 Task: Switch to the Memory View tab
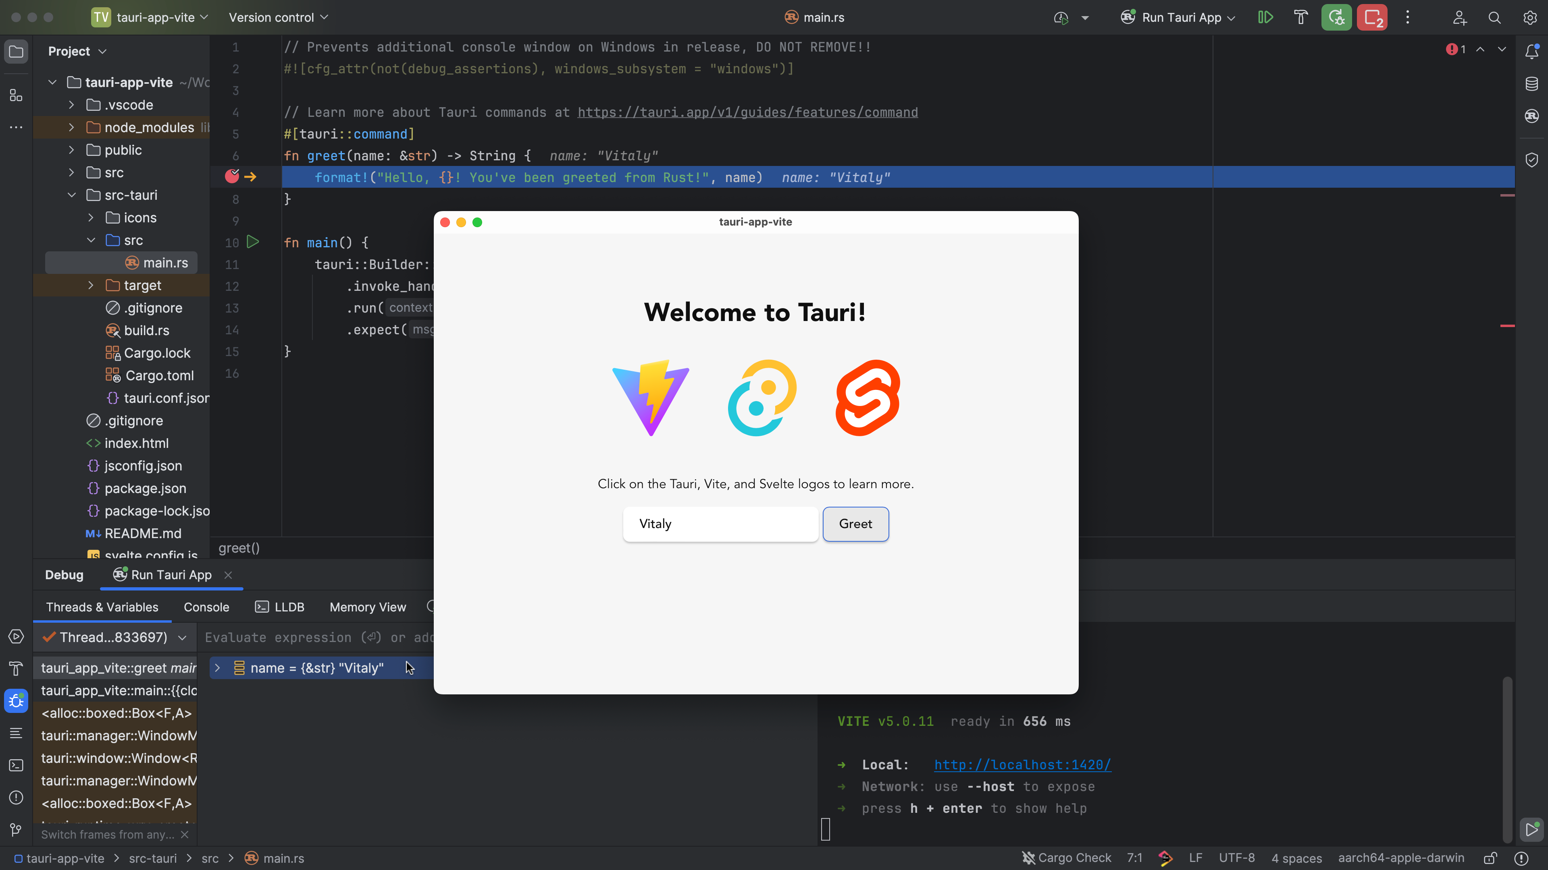point(367,607)
